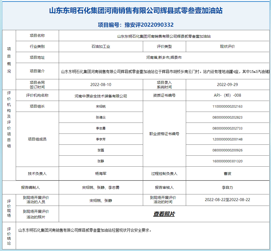Click the 行业类别 label cell
Image resolution: width=271 pixels, height=251 pixels.
pos(37,46)
